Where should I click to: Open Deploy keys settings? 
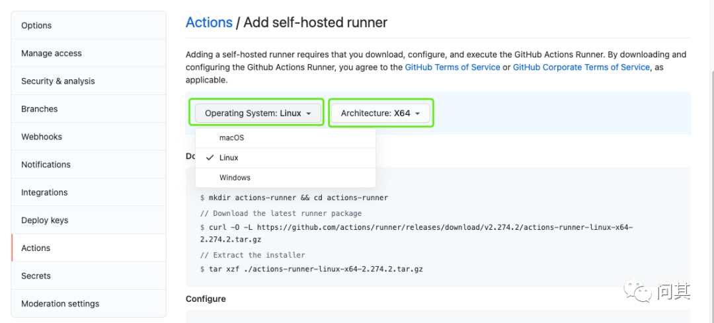[x=89, y=220]
